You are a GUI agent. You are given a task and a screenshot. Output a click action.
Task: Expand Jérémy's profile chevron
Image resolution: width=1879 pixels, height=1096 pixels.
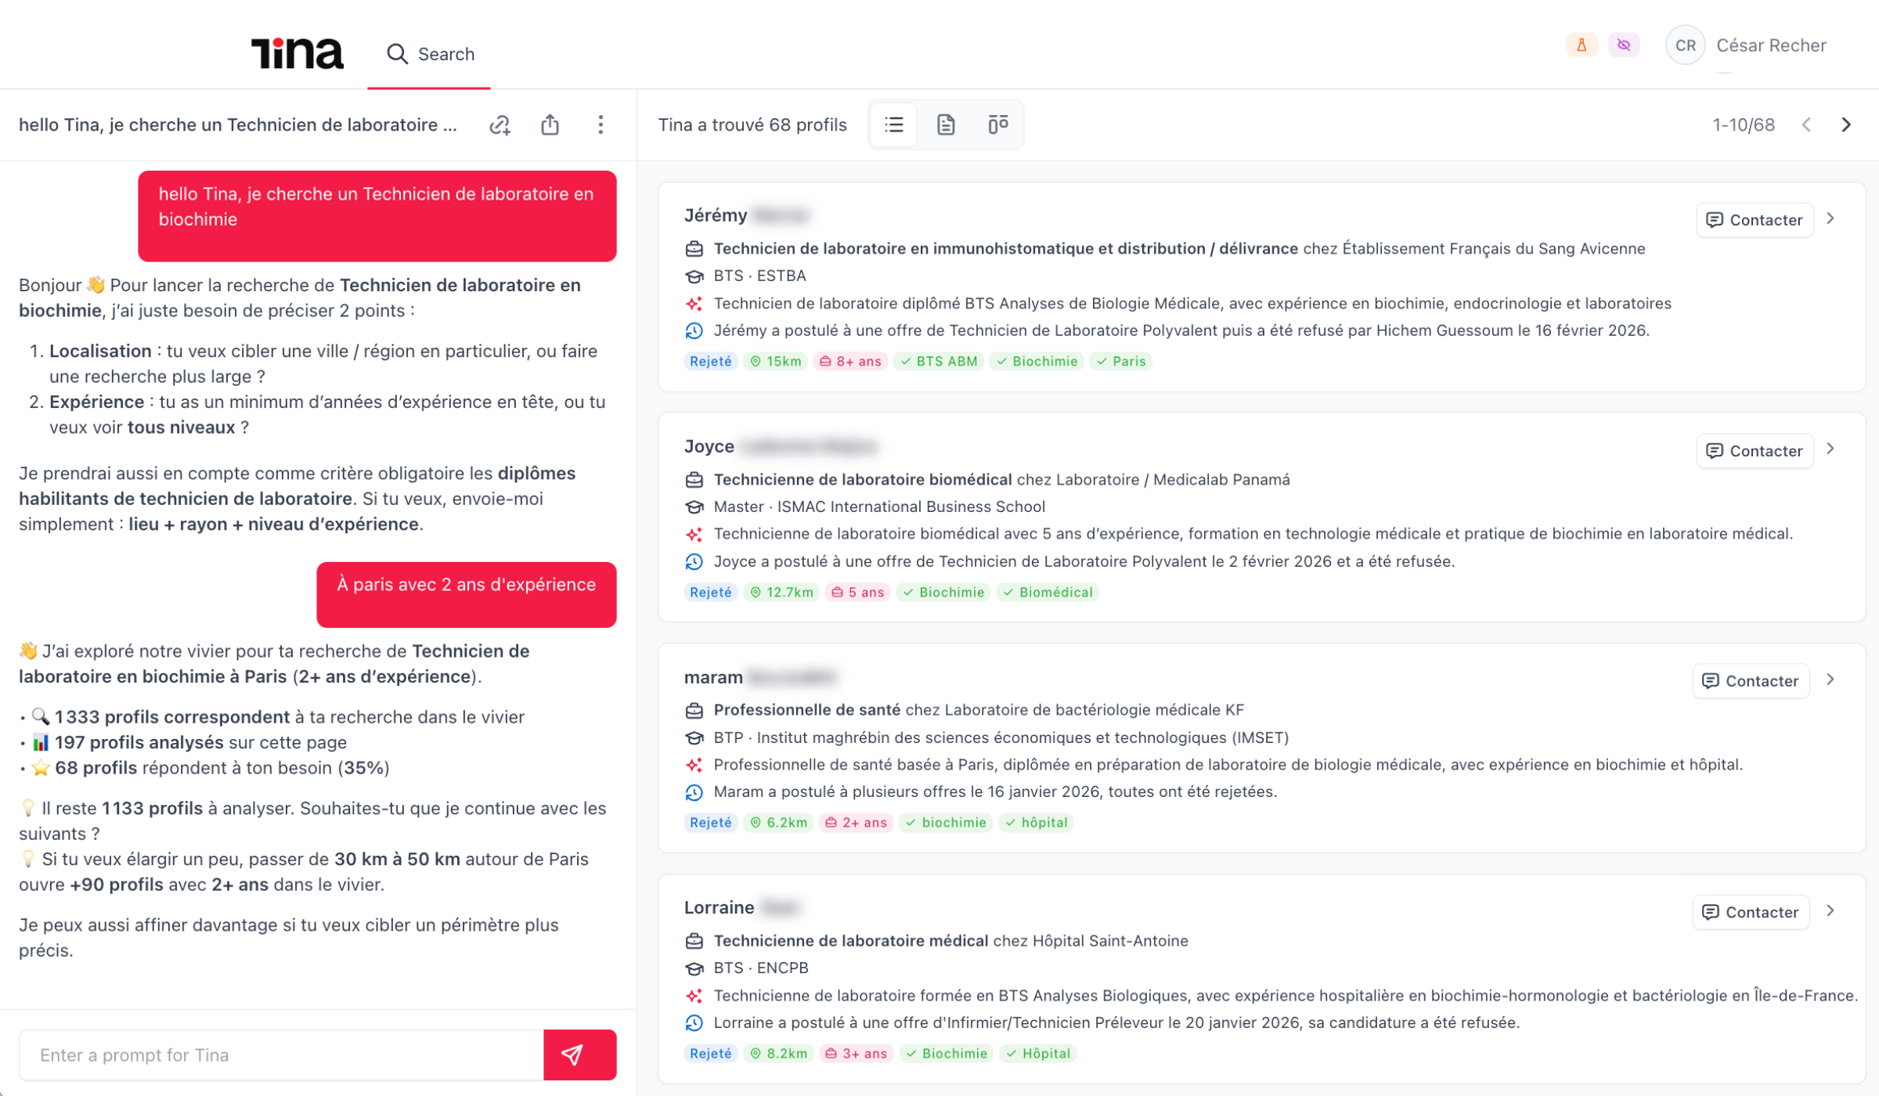[1830, 218]
